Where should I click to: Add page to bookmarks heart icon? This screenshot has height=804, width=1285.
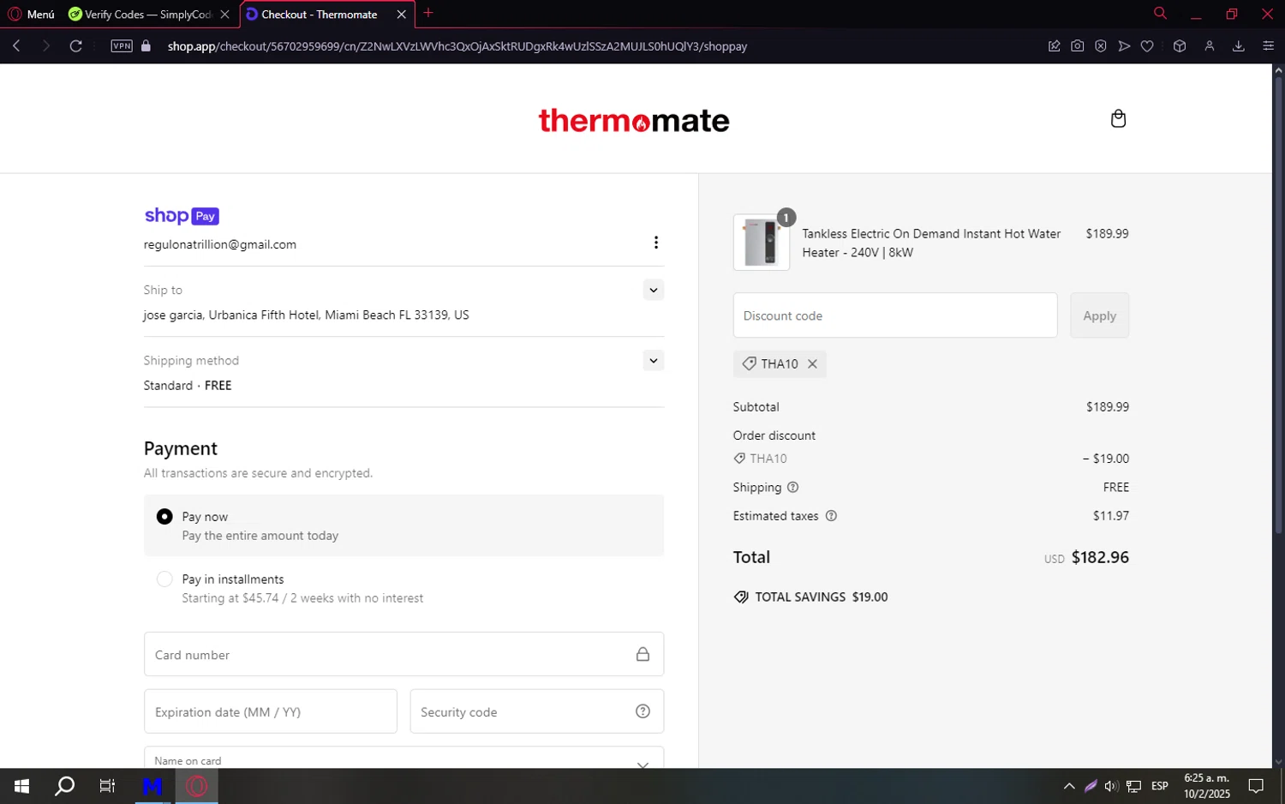1147,46
